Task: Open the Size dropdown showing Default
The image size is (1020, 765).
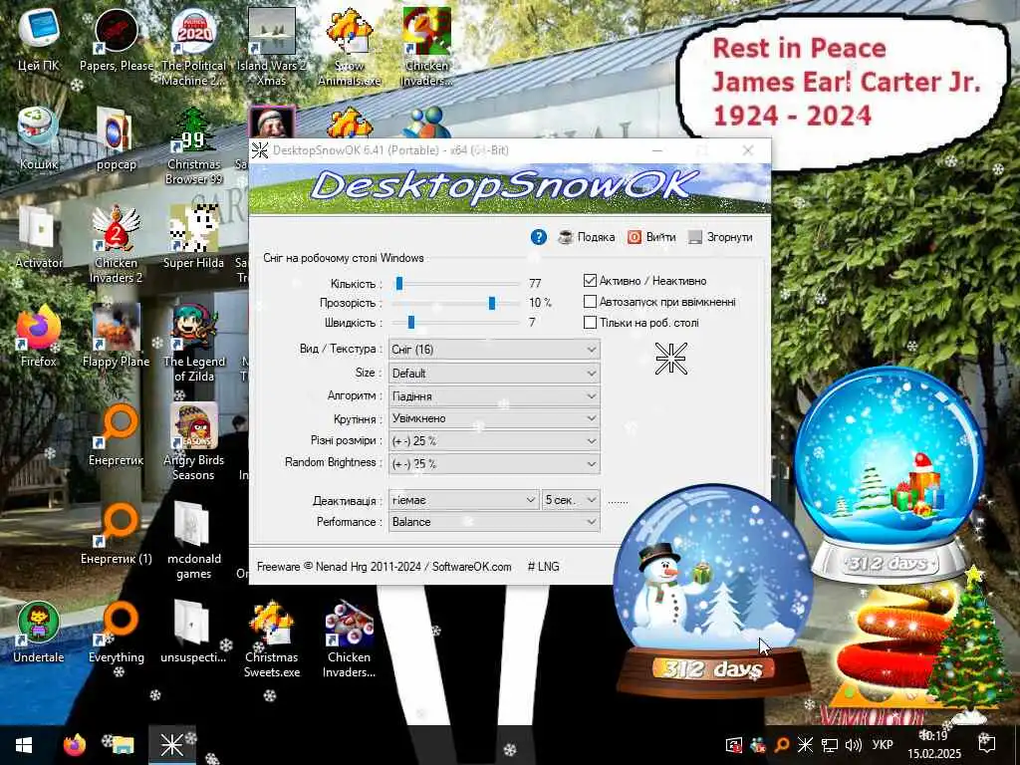Action: [x=494, y=374]
